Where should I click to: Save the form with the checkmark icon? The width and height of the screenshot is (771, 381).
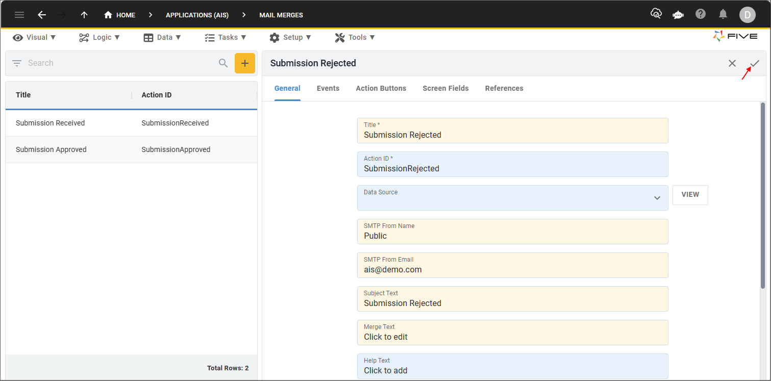coord(755,63)
